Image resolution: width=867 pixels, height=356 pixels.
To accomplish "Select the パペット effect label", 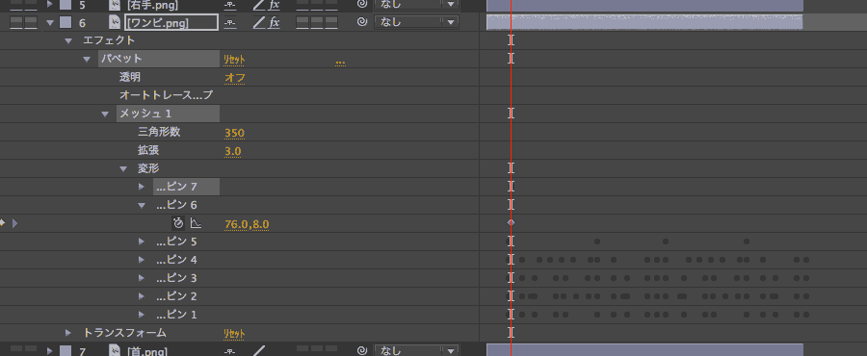I will (121, 59).
